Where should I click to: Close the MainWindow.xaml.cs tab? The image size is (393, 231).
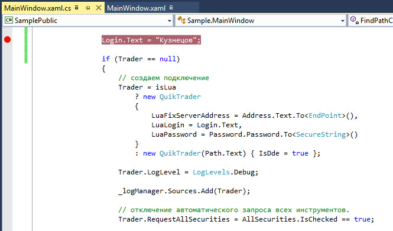99,8
